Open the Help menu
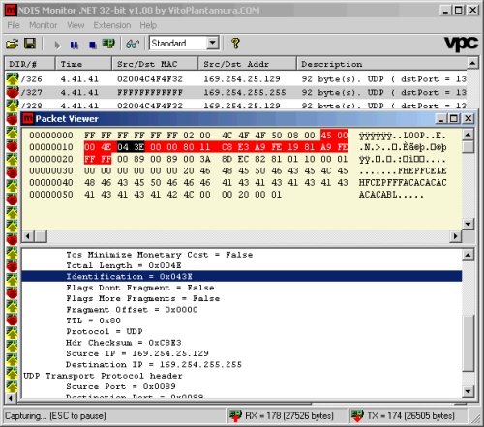Screen dimensions: 484x427 click(x=148, y=25)
